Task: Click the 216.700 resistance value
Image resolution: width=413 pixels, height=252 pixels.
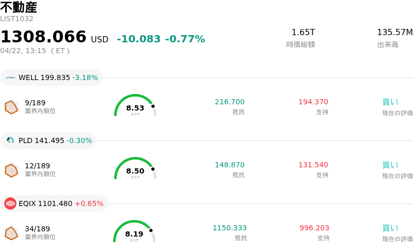Action: (x=230, y=102)
